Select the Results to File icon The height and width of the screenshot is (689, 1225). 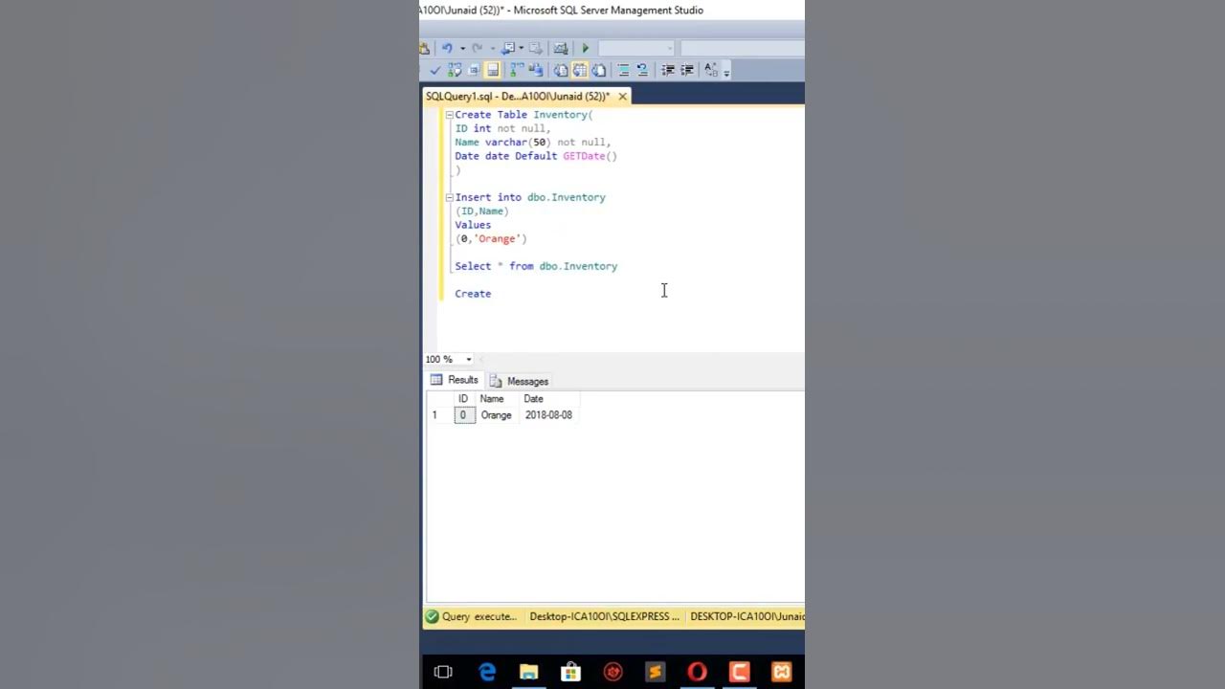tap(599, 70)
